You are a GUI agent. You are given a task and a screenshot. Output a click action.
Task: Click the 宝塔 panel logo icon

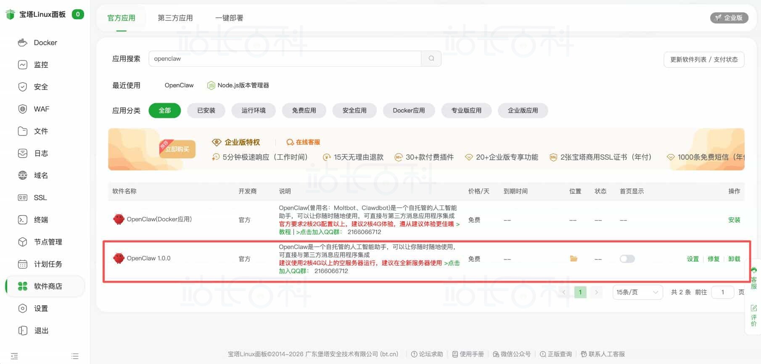[11, 15]
